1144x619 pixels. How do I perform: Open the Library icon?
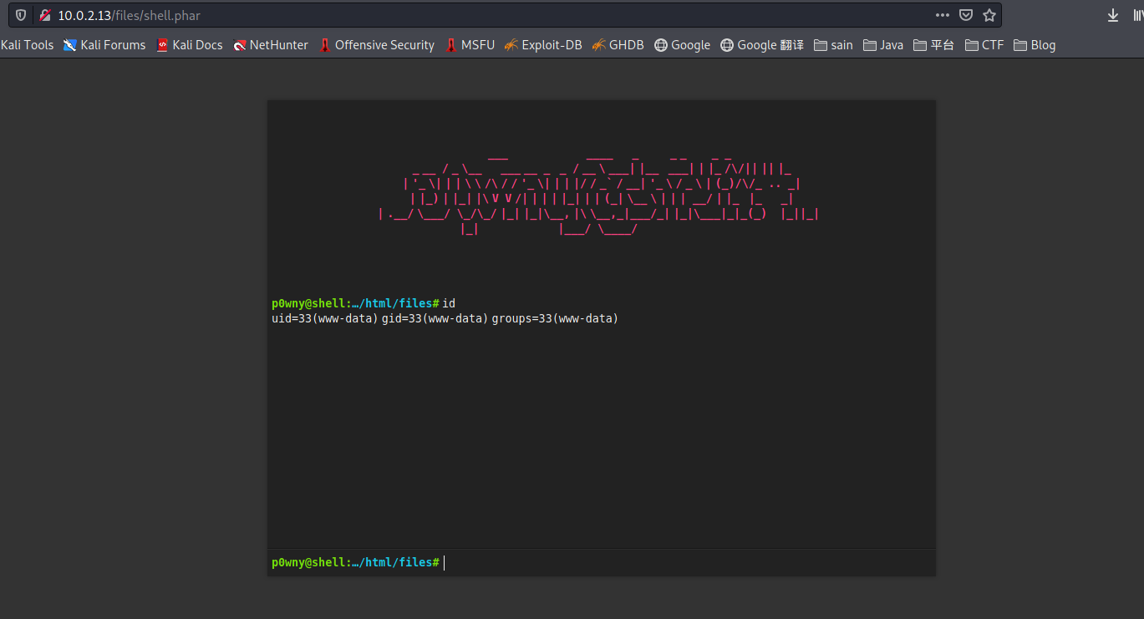point(1137,15)
